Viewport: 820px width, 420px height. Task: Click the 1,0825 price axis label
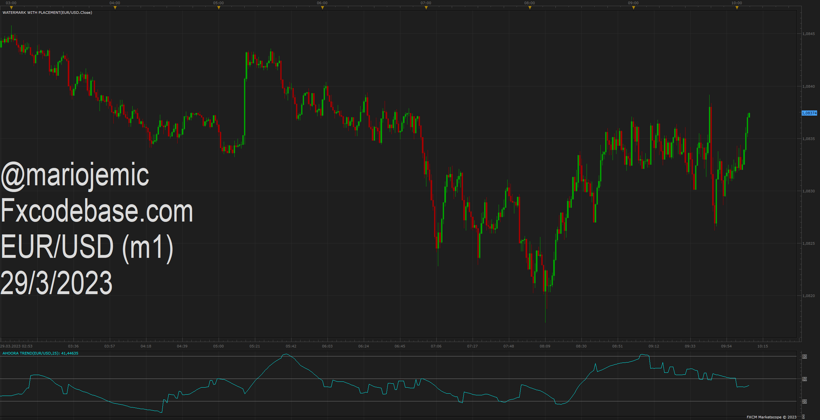[808, 243]
